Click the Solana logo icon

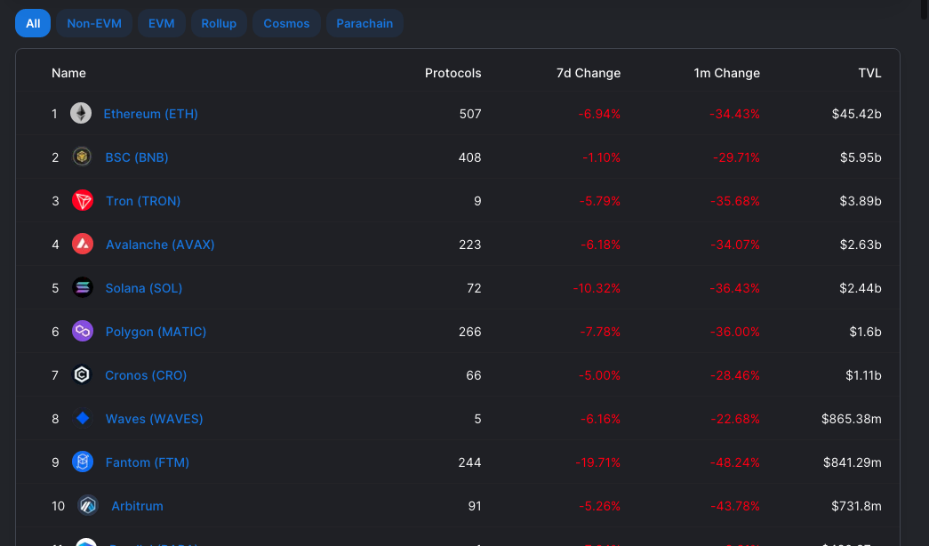[83, 288]
